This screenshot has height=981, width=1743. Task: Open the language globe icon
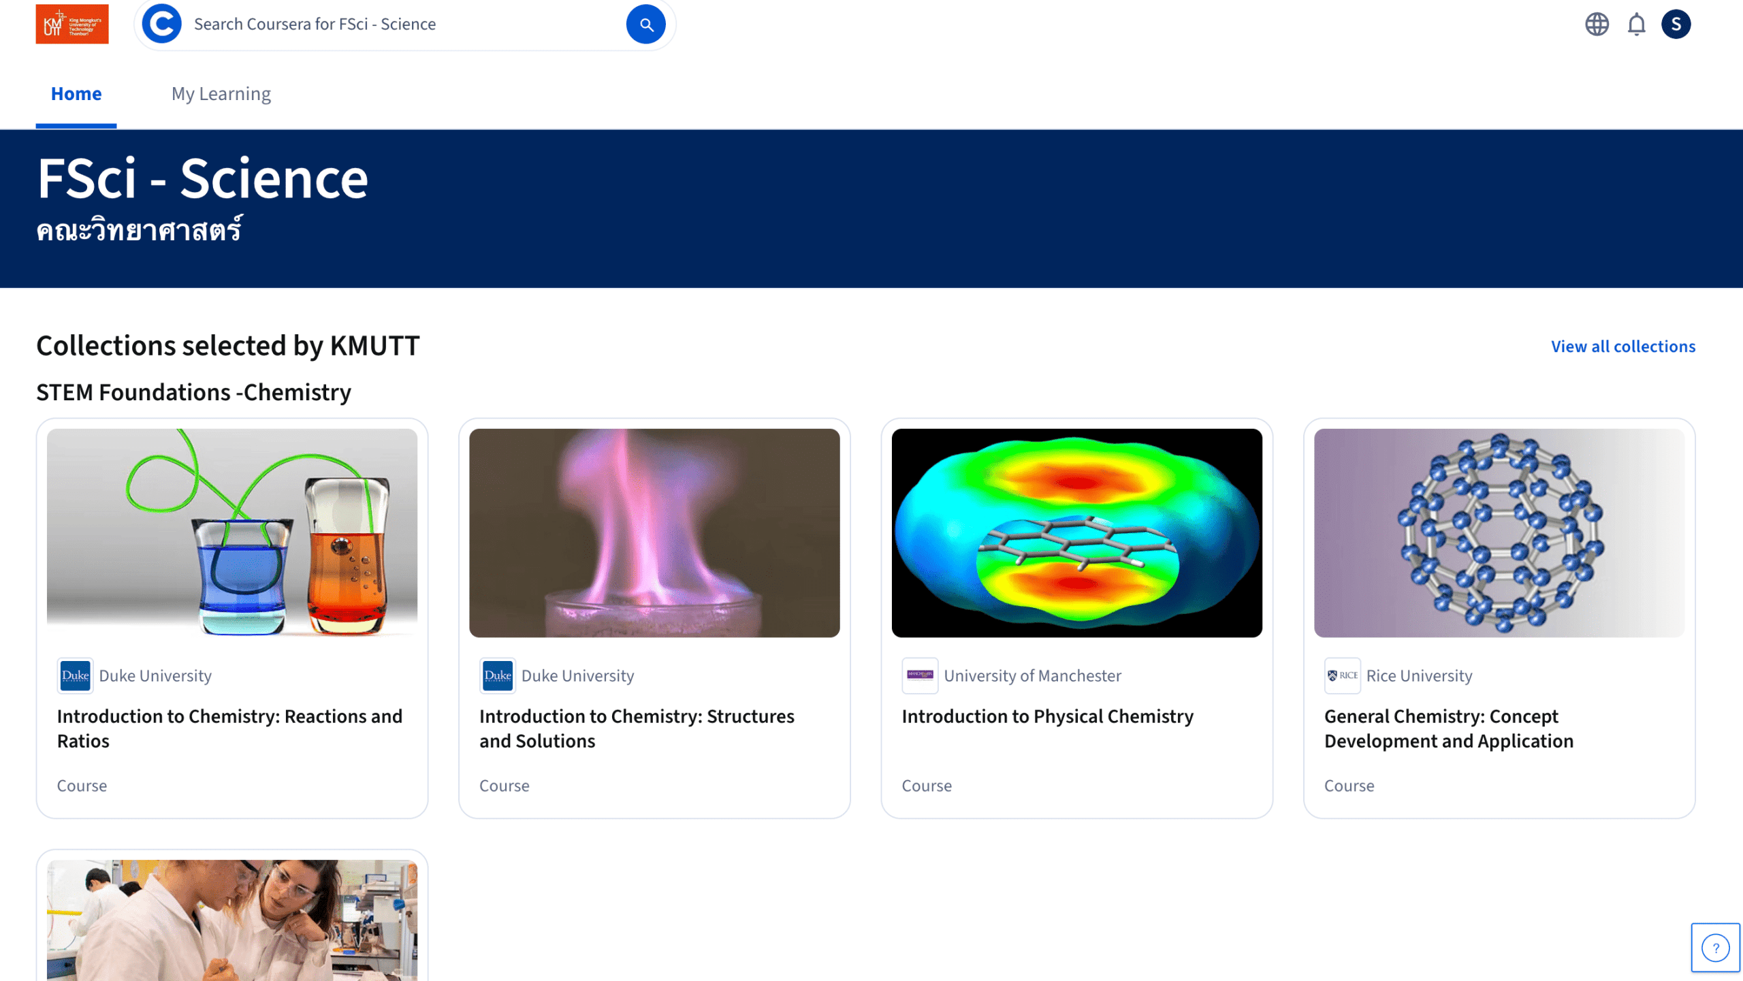(x=1597, y=25)
